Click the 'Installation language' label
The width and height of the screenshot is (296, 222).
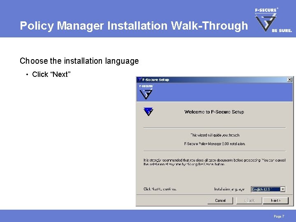click(229, 189)
